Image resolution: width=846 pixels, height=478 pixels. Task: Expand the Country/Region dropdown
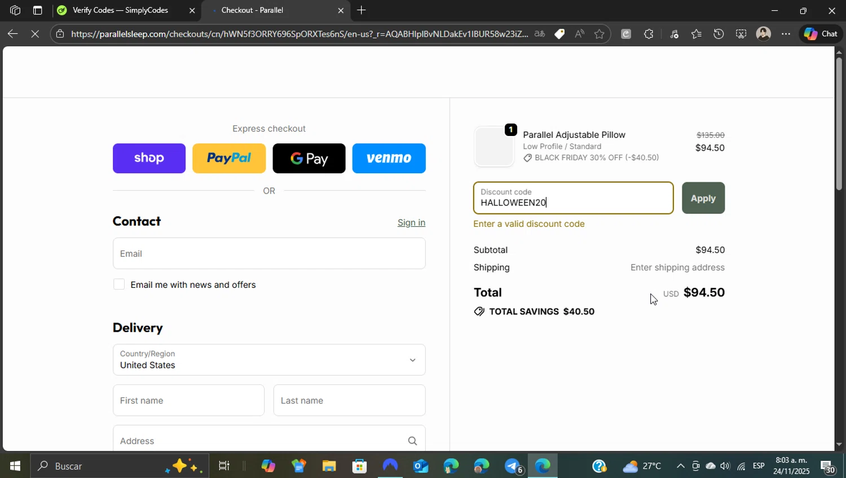269,359
